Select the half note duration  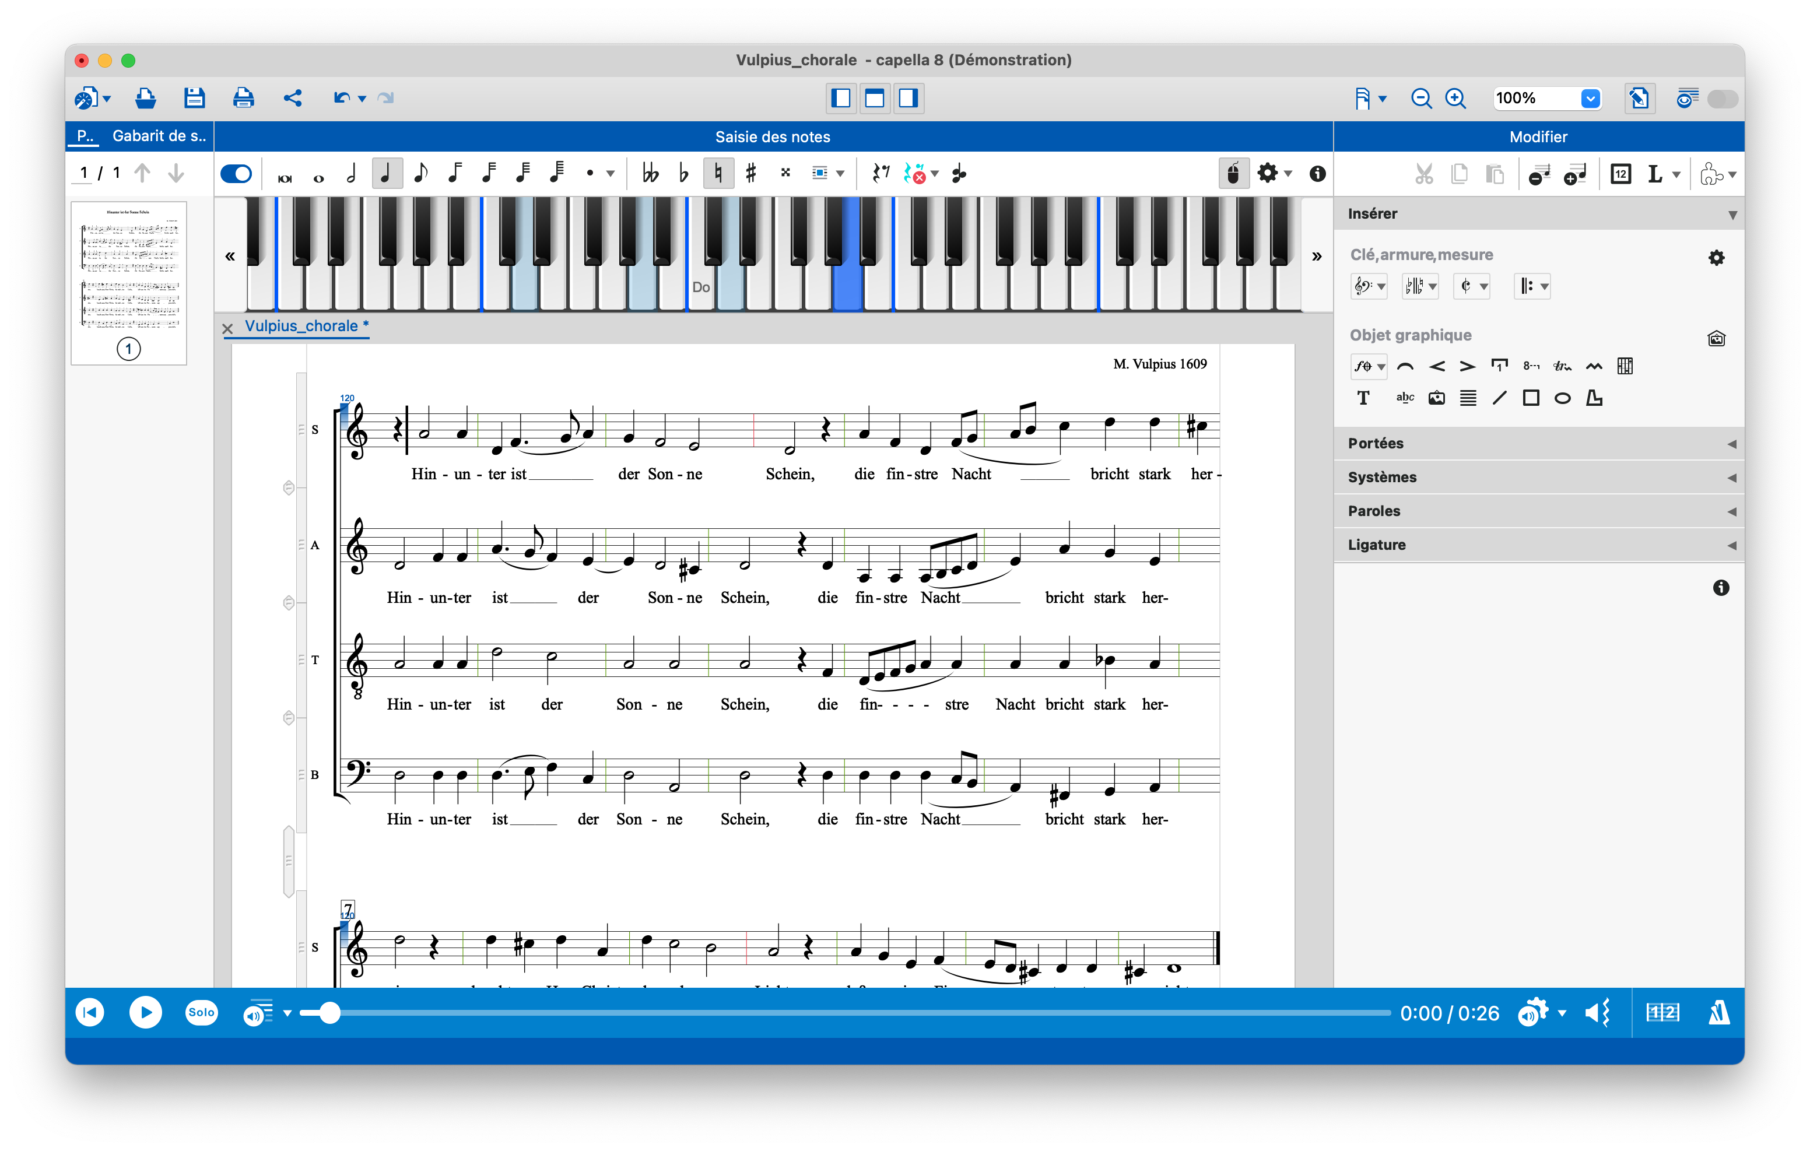coord(352,174)
